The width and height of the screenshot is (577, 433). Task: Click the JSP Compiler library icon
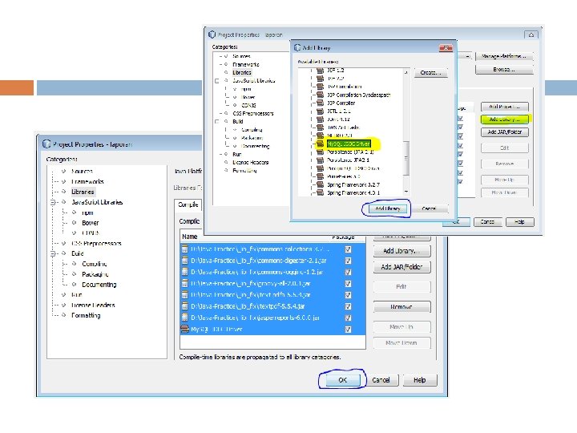[320, 103]
